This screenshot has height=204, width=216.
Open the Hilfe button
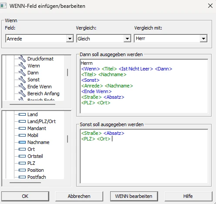(x=188, y=196)
